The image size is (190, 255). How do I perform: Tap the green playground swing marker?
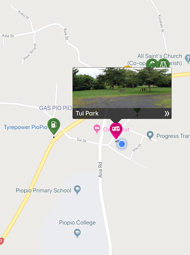(x=163, y=63)
